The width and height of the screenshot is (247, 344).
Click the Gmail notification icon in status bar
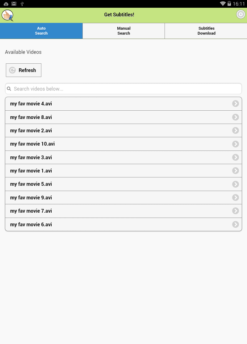point(14,4)
